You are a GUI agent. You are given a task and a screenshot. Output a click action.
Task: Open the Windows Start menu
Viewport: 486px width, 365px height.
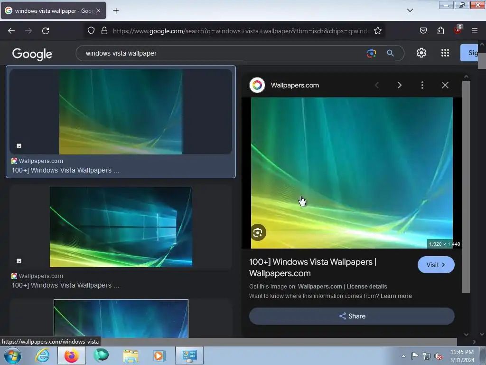coord(13,355)
